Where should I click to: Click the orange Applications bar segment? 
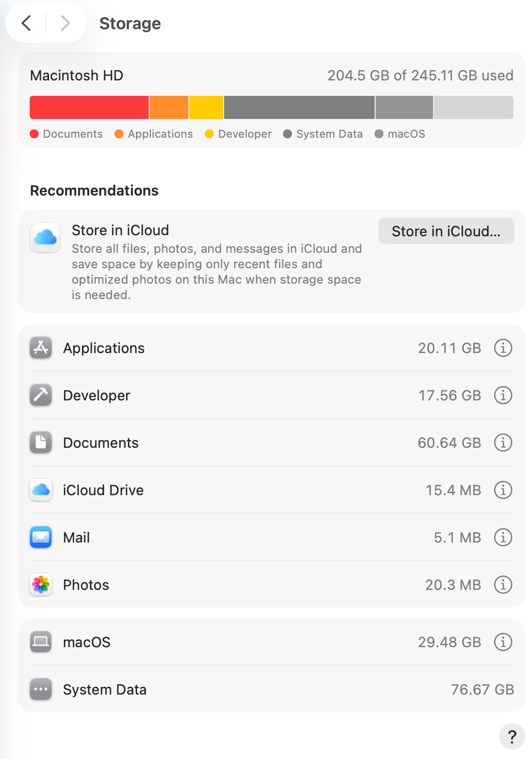[x=169, y=107]
